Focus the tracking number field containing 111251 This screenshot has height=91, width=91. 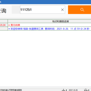42,10
